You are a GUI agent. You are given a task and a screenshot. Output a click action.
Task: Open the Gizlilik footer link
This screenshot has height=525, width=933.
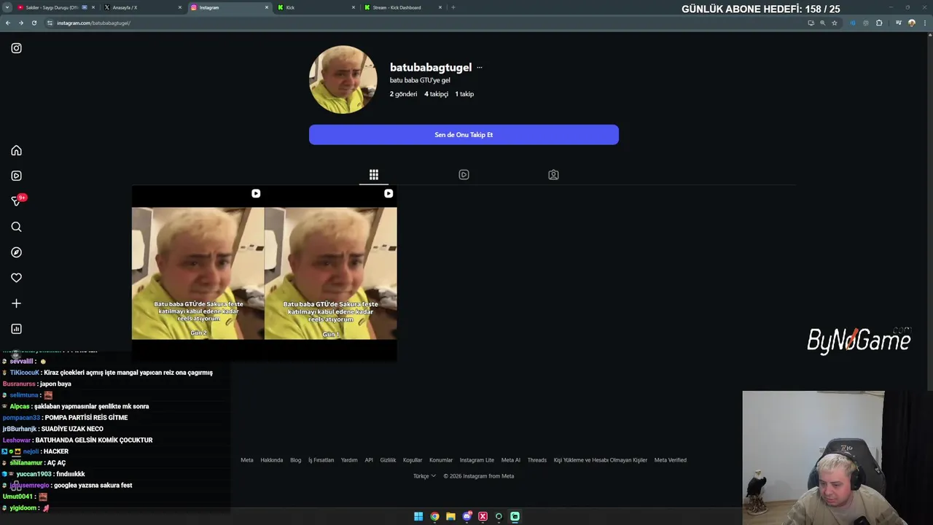(388, 460)
